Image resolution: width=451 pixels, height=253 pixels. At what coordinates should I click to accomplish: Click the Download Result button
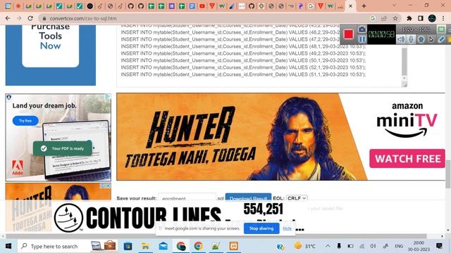point(248,197)
